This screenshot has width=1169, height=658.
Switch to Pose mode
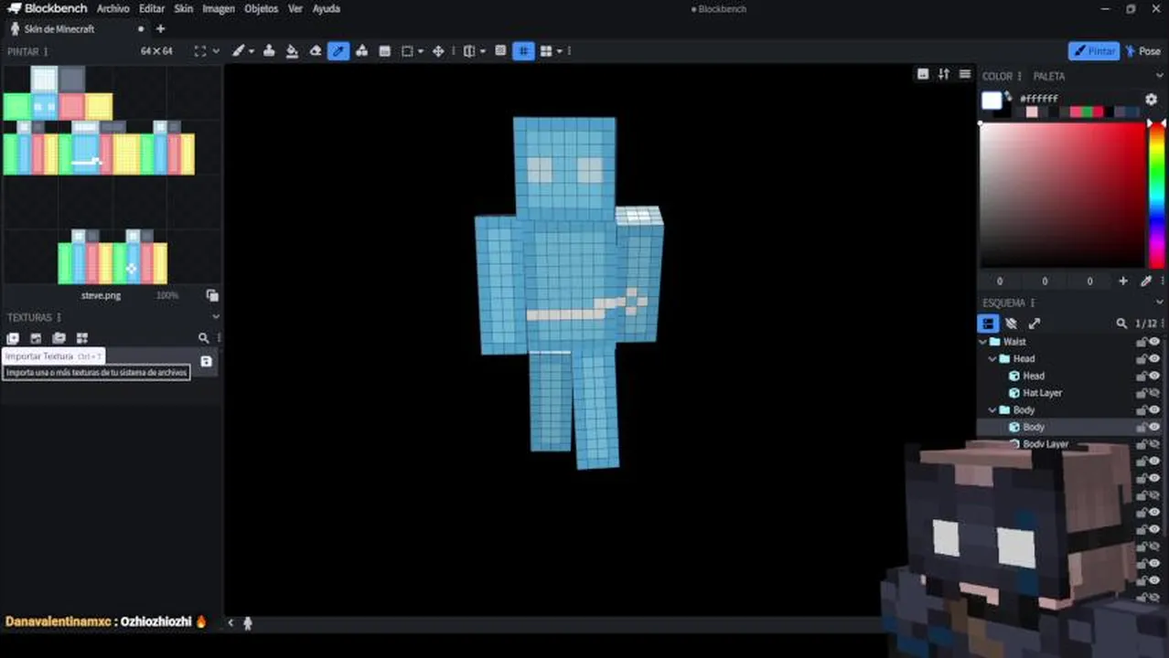(x=1143, y=51)
